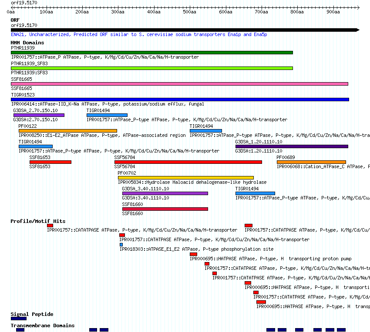Click the small blue ATPASE_E1_E2 phosphorylation site marker

pyautogui.click(x=121, y=245)
